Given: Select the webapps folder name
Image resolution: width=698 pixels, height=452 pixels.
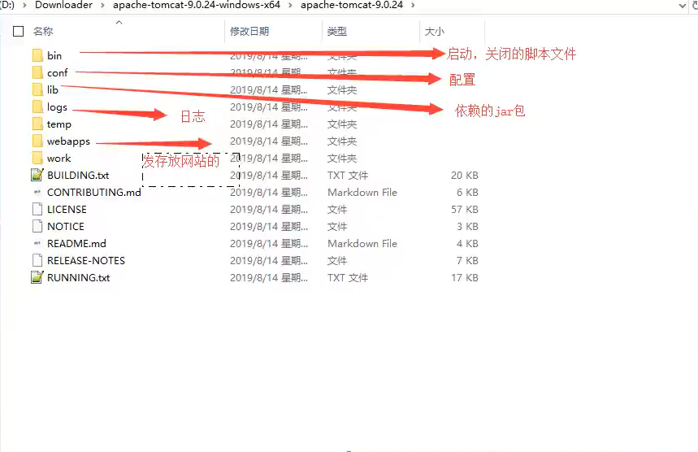Looking at the screenshot, I should point(68,141).
